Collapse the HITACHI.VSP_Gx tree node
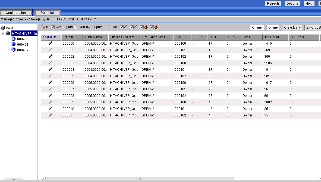 click(x=3, y=33)
